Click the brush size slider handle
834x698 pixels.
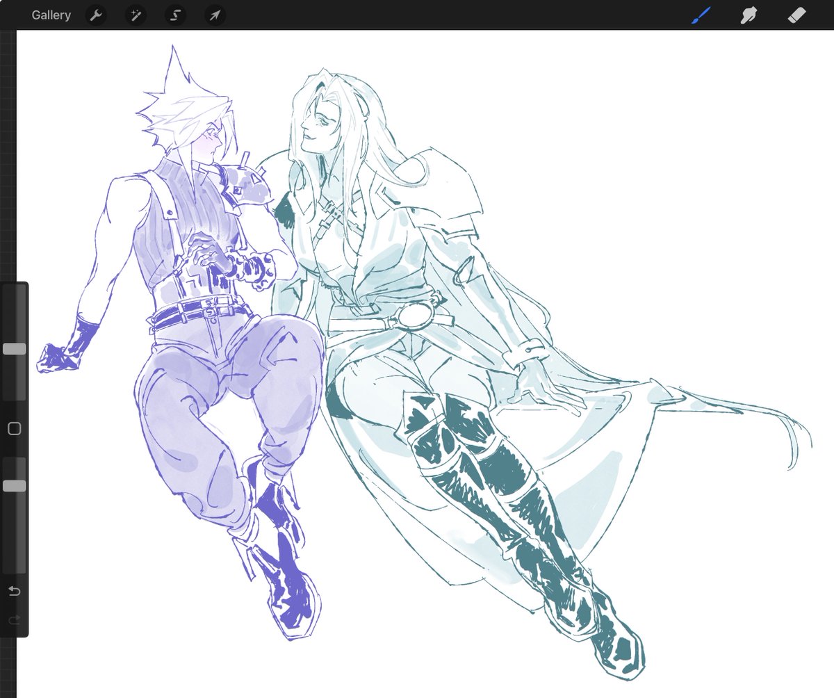pyautogui.click(x=14, y=349)
